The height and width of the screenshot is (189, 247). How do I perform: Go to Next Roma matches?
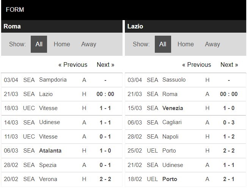pos(105,65)
